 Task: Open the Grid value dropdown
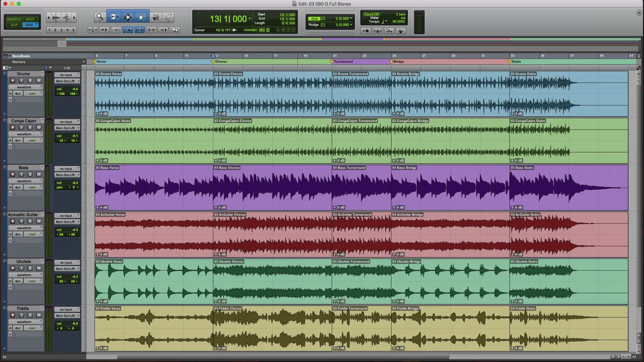tap(350, 19)
